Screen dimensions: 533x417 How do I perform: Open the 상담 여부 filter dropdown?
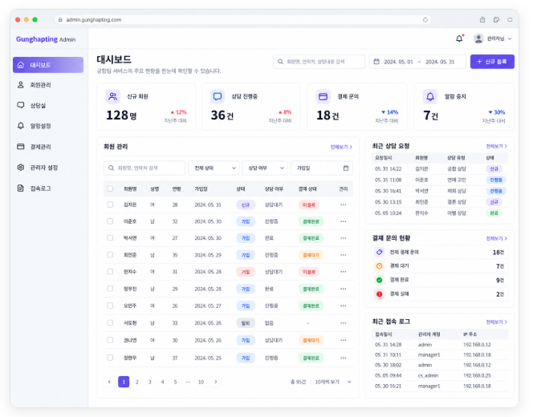tap(265, 168)
